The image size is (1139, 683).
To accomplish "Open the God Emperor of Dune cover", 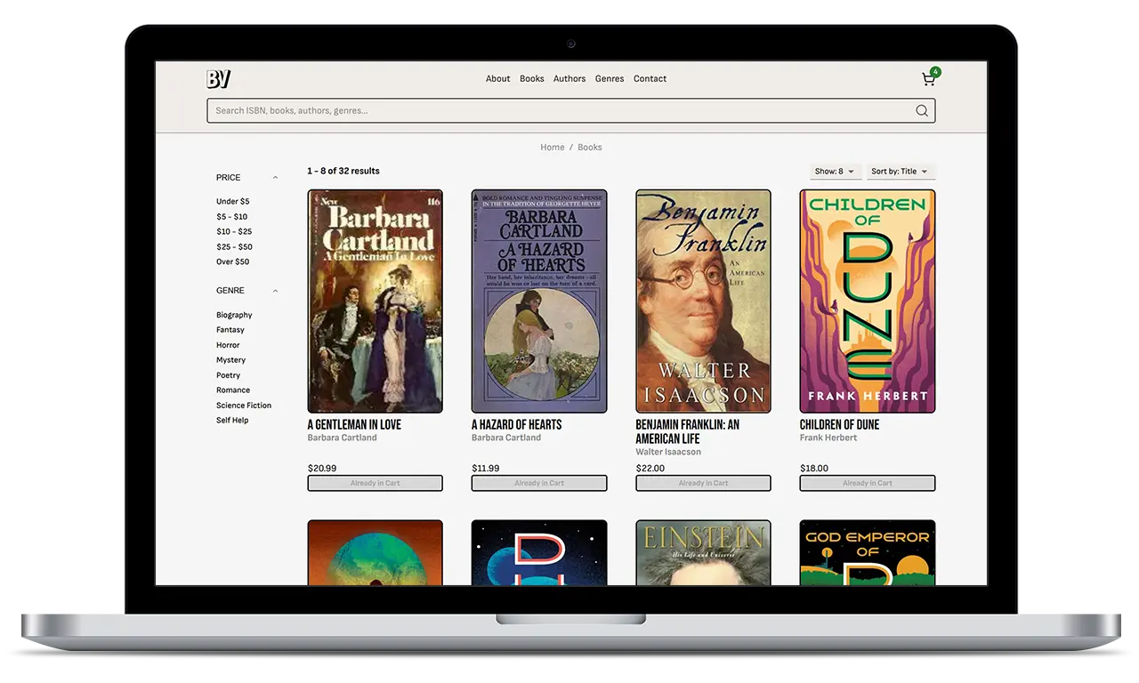I will (868, 552).
